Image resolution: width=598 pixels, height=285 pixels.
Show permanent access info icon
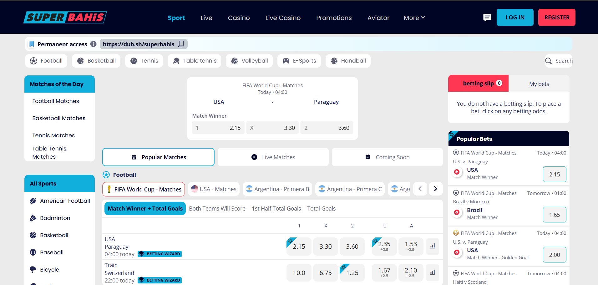tap(93, 44)
